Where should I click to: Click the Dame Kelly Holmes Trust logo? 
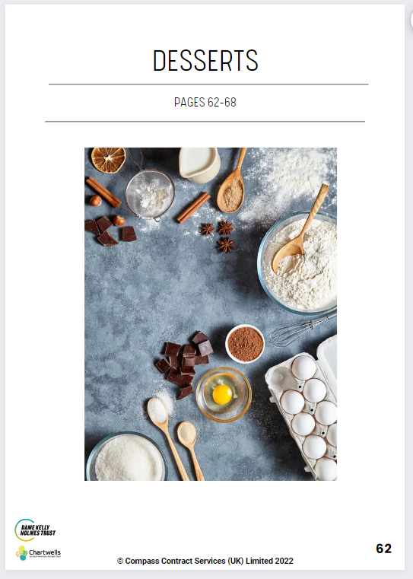[36, 530]
